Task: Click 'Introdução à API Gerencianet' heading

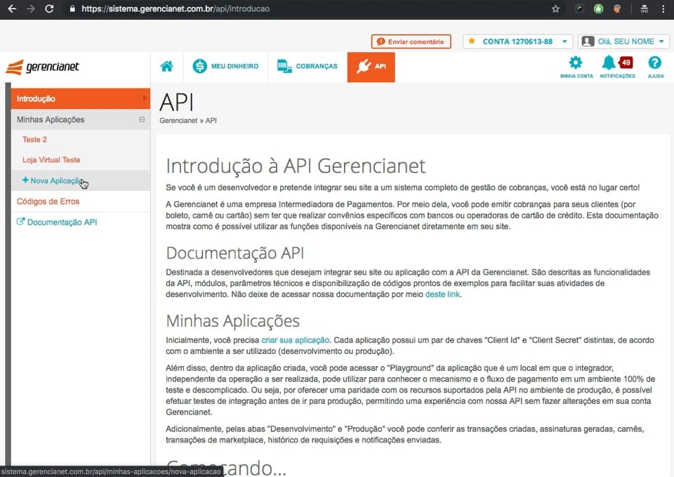Action: pos(296,166)
